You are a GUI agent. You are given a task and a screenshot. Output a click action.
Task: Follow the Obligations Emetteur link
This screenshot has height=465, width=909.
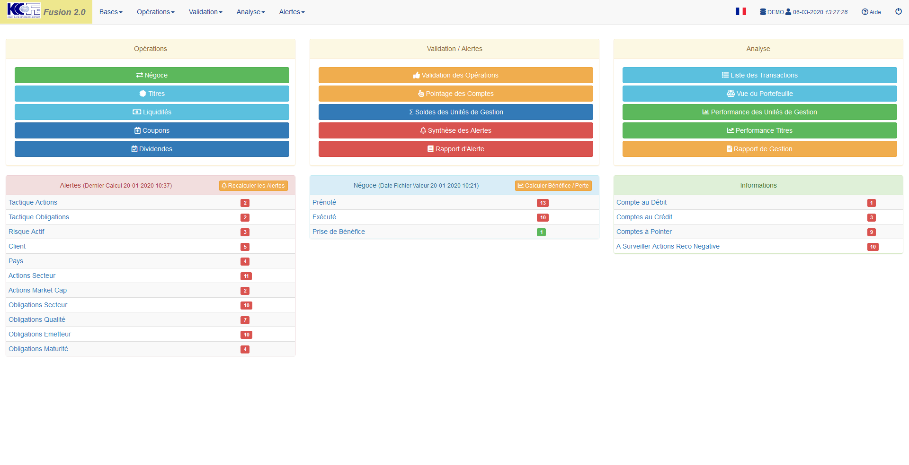(40, 334)
